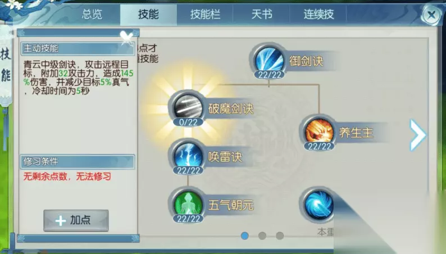The width and height of the screenshot is (446, 254).
Task: Click the 御剑诀 22/22 level badge
Action: (x=270, y=75)
